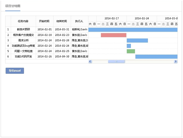Click the 导出excel button

pyautogui.click(x=15, y=71)
